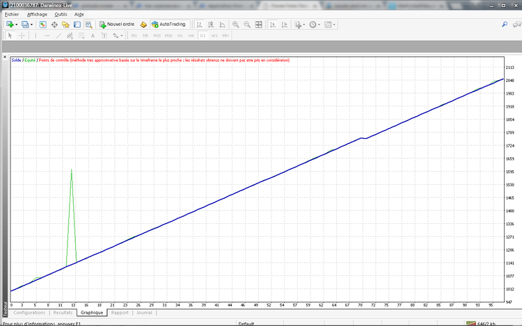Click the zoom in magnifier icon
522x326 pixels.
(x=236, y=24)
